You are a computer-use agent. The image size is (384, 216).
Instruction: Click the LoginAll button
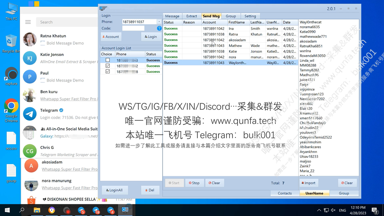pyautogui.click(x=114, y=190)
